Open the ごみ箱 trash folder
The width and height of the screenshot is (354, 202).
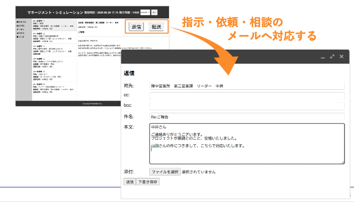click(21, 37)
